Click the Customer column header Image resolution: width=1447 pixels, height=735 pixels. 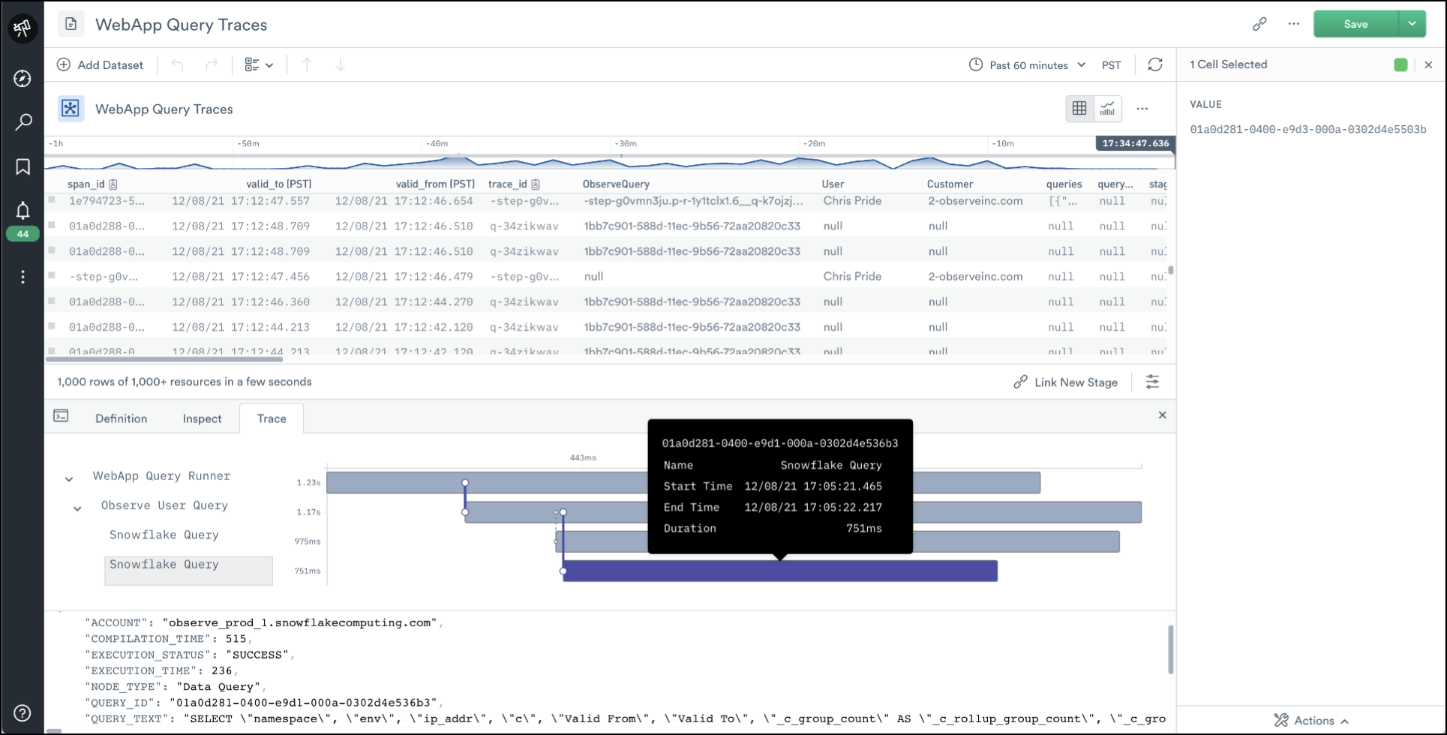coord(950,184)
